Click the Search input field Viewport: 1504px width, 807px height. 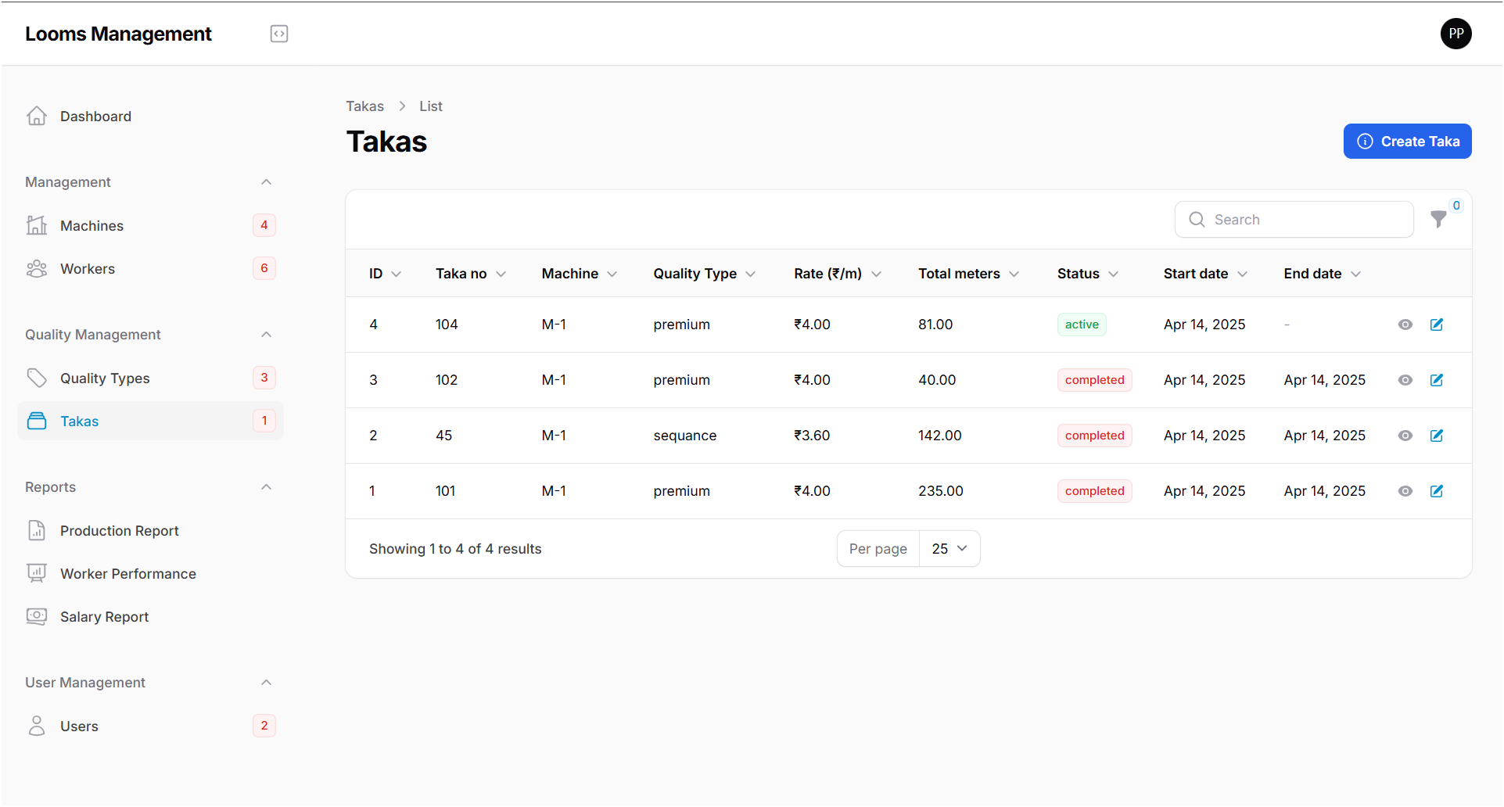(x=1294, y=220)
